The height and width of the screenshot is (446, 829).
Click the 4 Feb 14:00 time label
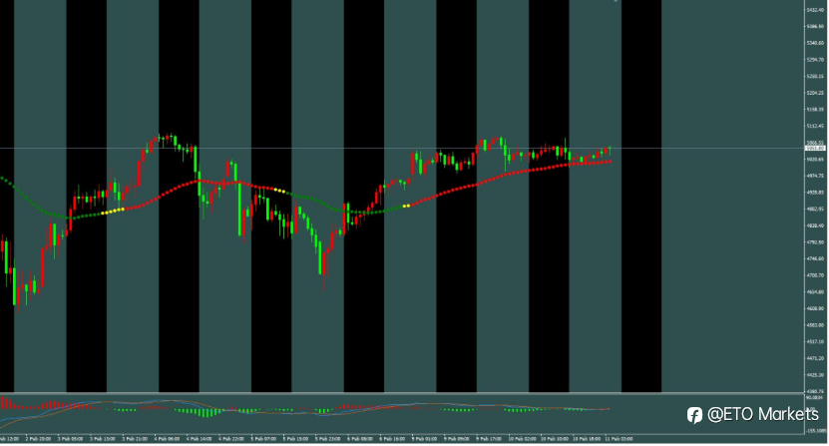(199, 439)
